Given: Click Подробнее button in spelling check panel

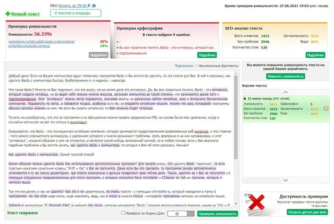Looking at the screenshot, I should 207,55.
